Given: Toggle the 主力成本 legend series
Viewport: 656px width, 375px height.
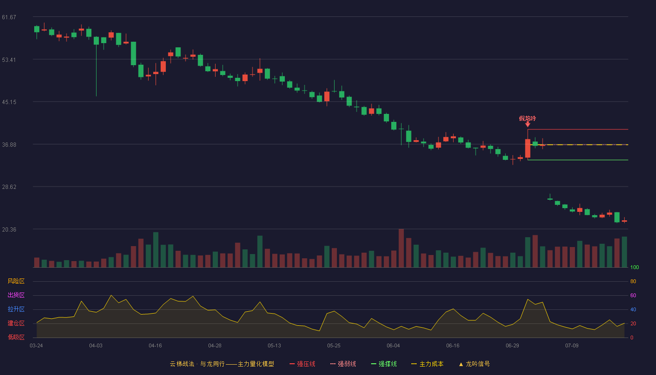Looking at the screenshot, I should [427, 364].
